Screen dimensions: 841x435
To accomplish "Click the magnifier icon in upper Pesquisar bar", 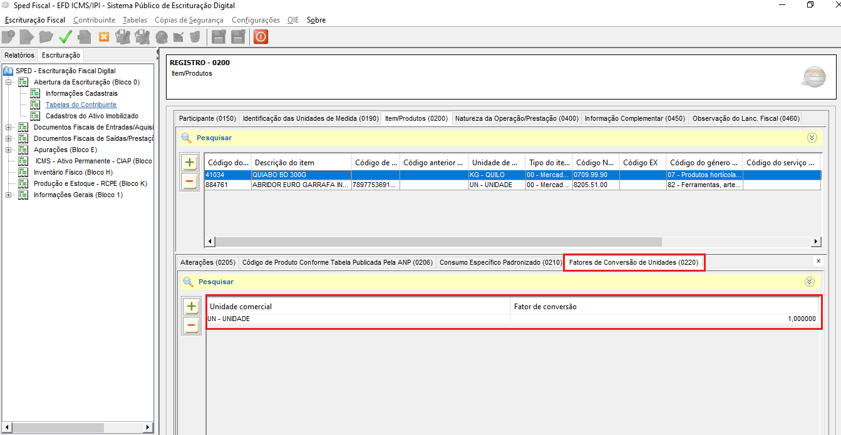I will point(186,138).
